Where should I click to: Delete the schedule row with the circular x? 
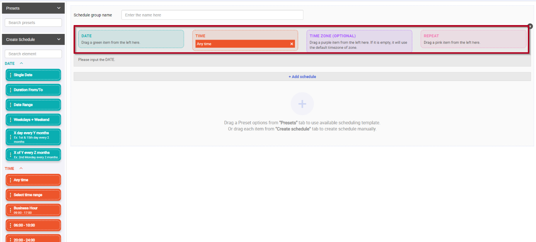[x=530, y=26]
